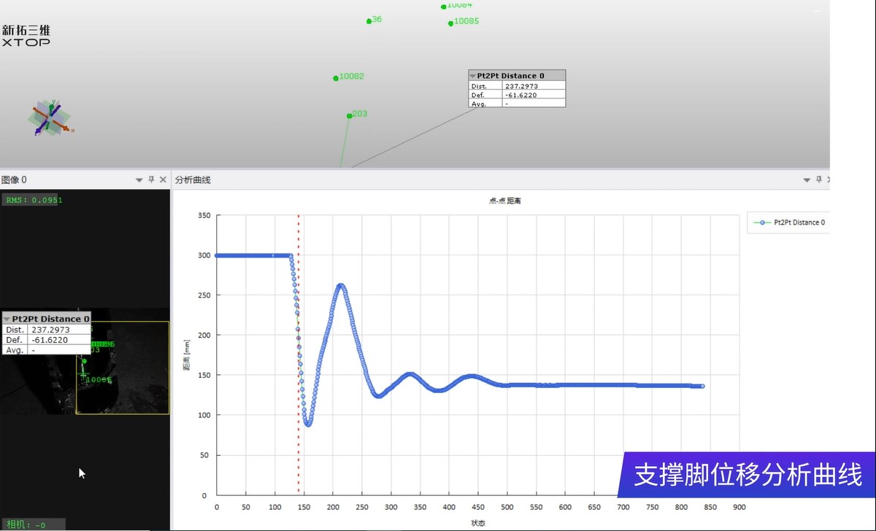Viewport: 876px width, 531px height.
Task: Select point marker 36 in 3D view
Action: (x=369, y=20)
